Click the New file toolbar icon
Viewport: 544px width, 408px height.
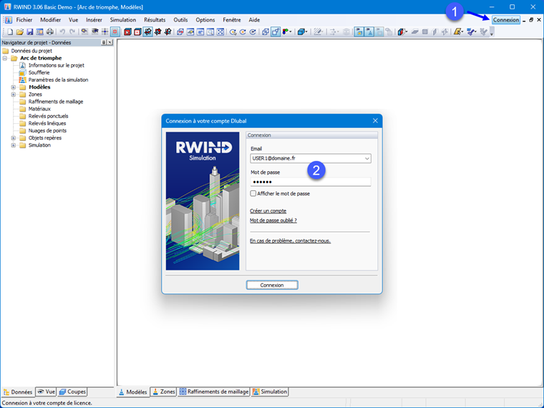[x=10, y=32]
